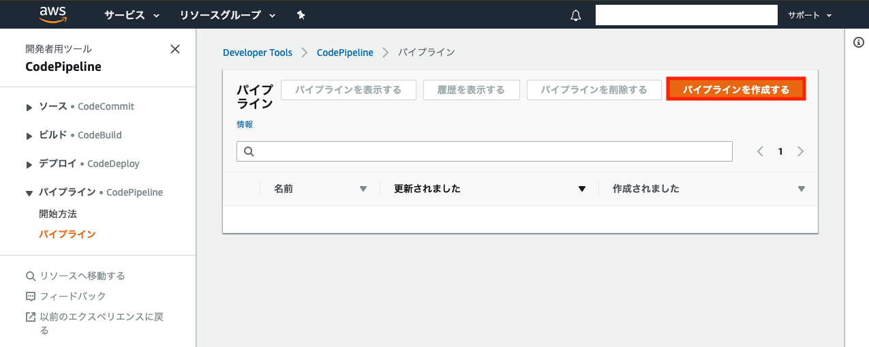The width and height of the screenshot is (869, 347).
Task: Expand the ソース CodeCommit section
Action: [x=29, y=108]
